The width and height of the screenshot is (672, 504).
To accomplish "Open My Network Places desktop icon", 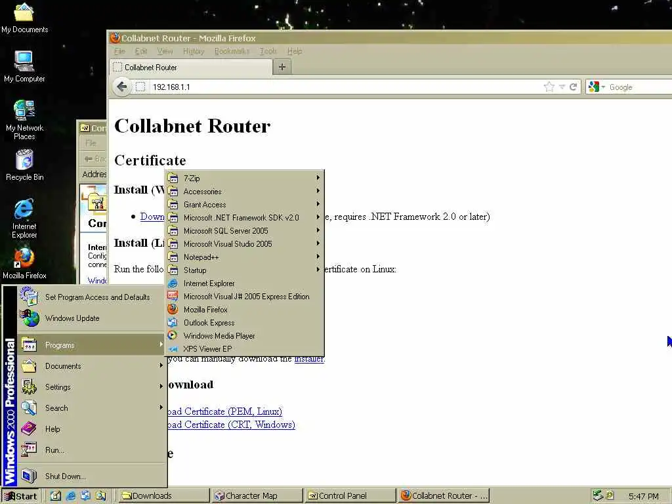I will [x=24, y=120].
